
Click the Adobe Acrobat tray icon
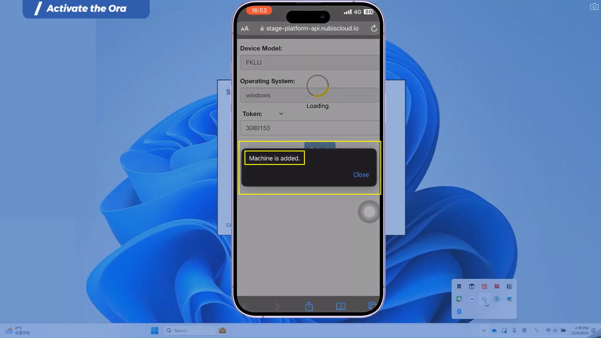497,286
